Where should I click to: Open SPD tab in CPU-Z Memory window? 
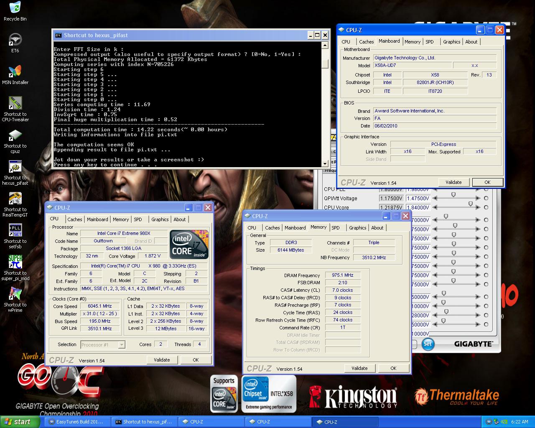[335, 228]
